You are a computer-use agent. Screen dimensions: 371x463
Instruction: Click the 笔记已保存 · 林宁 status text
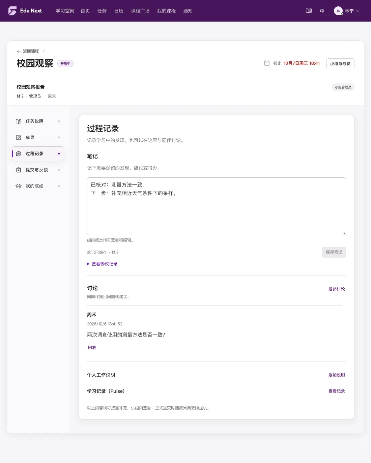click(103, 253)
